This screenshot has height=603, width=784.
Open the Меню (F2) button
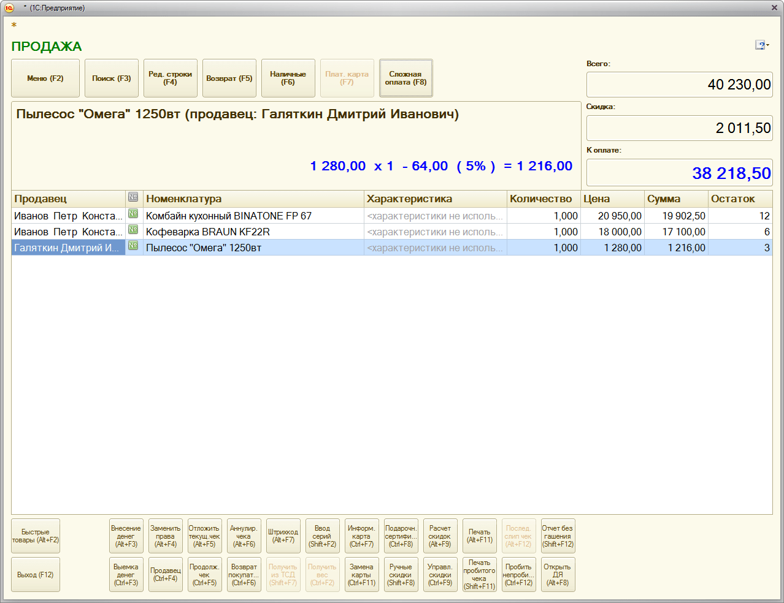[x=45, y=78]
